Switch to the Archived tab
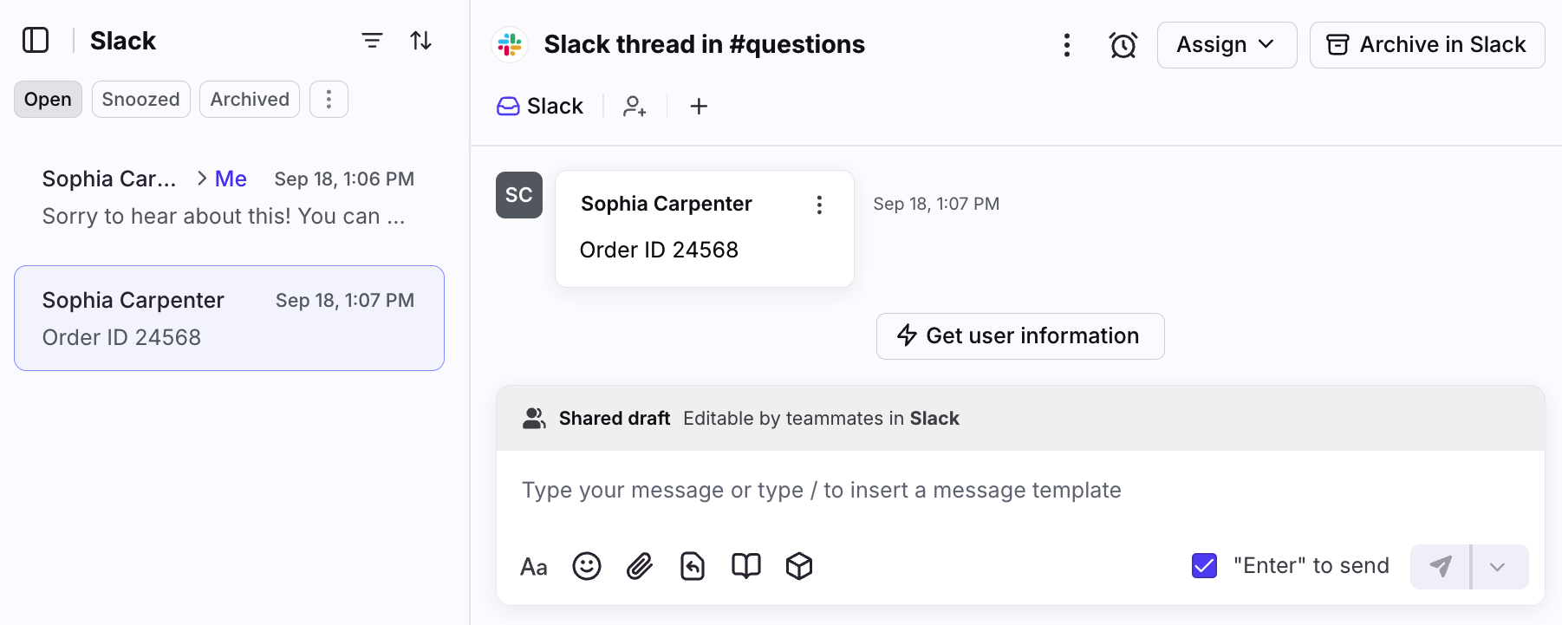Screen dimensions: 1562x625 (250, 100)
